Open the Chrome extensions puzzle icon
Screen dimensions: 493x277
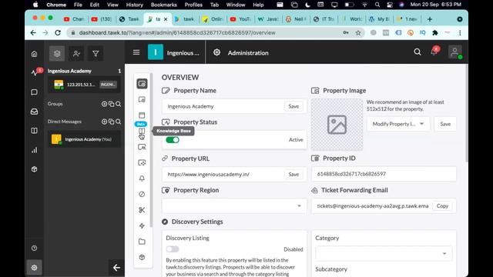(435, 32)
